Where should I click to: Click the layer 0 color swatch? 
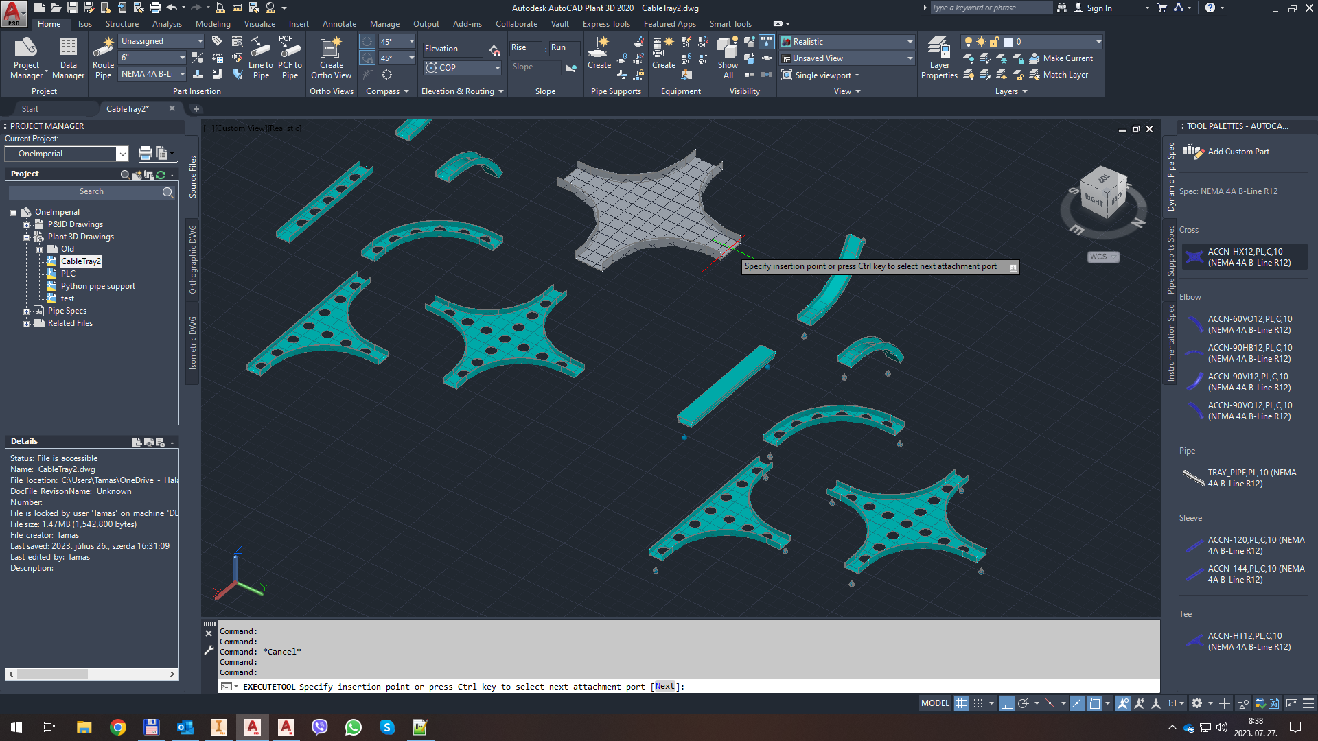1008,42
